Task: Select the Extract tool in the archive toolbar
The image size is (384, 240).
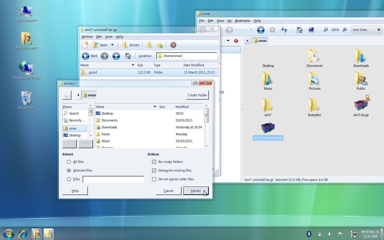Action: (131, 45)
